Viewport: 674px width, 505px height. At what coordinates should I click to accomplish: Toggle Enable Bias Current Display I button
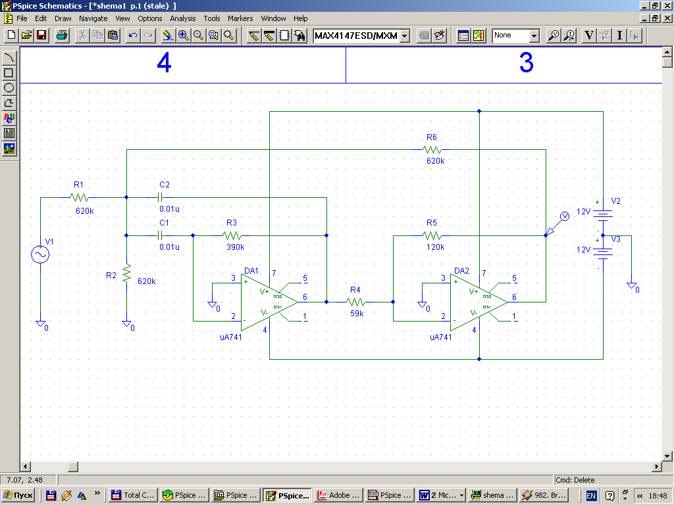[x=619, y=36]
